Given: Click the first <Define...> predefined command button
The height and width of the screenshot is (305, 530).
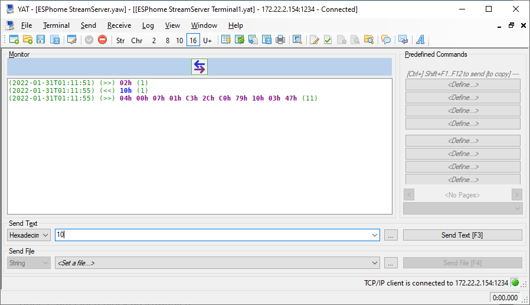Looking at the screenshot, I should coord(462,85).
